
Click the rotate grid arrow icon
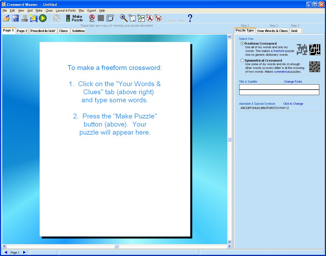point(110,18)
